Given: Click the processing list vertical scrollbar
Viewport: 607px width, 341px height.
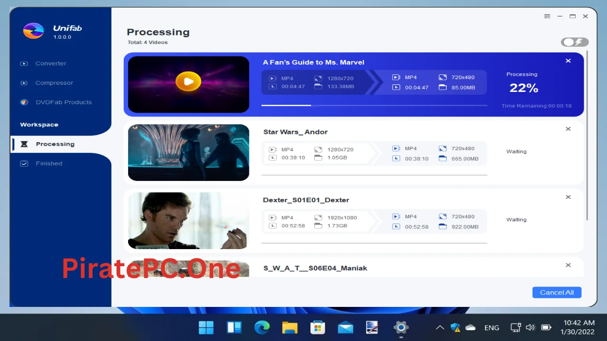Looking at the screenshot, I should (x=588, y=135).
